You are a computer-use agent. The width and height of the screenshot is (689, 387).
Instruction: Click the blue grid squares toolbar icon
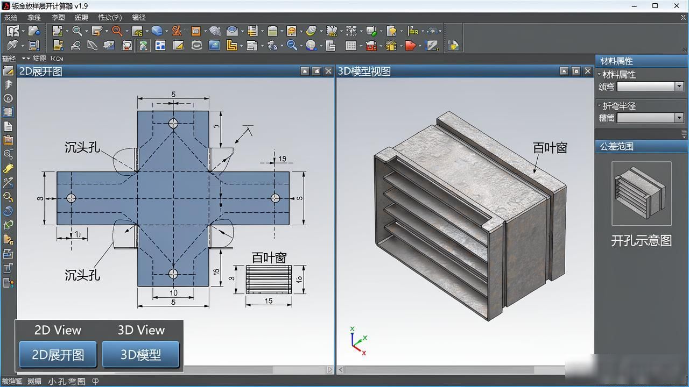click(x=160, y=46)
